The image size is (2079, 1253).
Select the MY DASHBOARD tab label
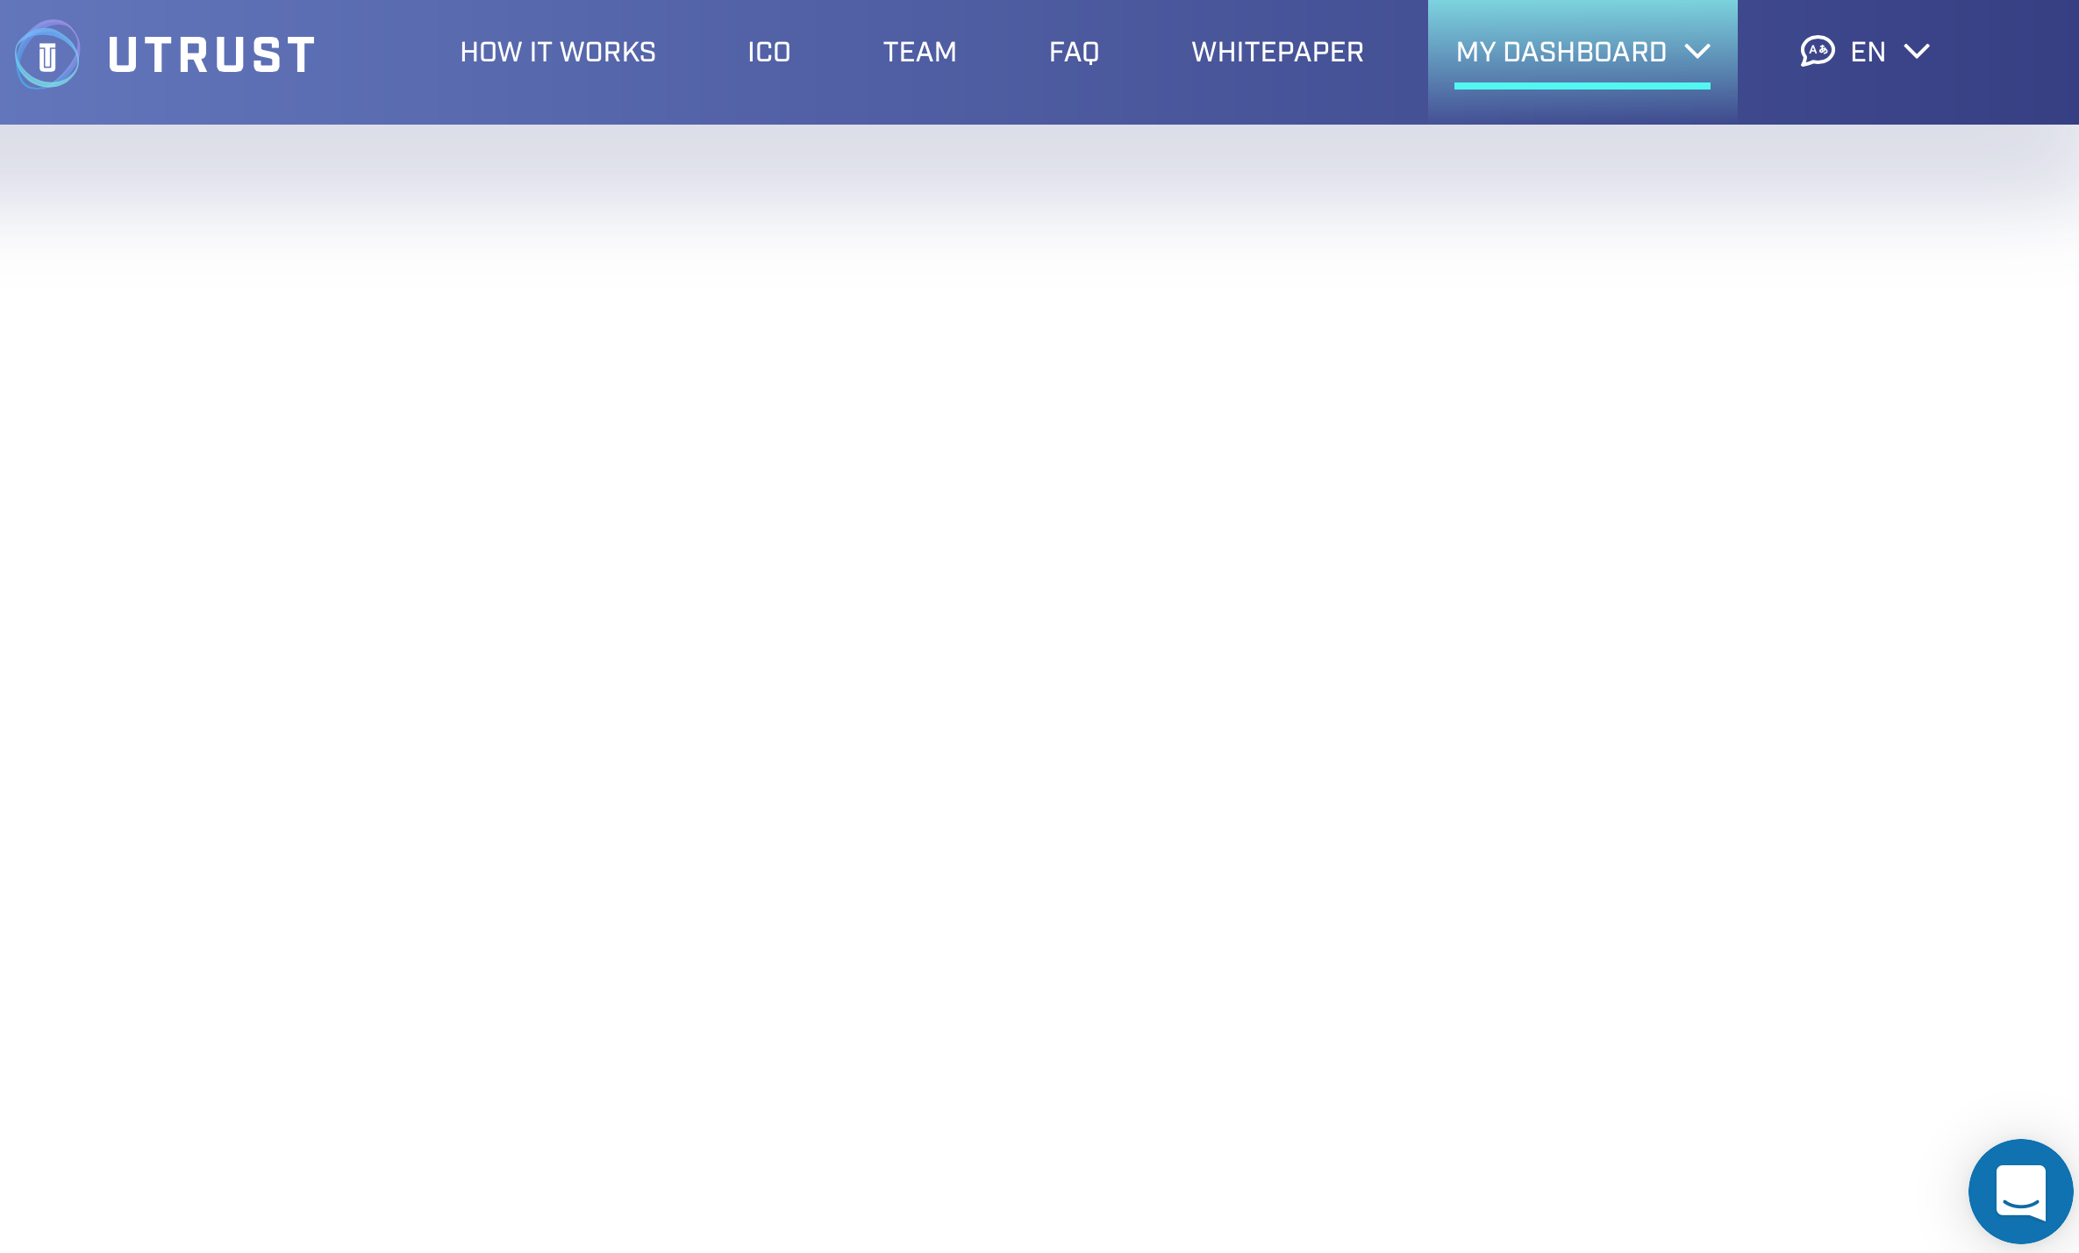pyautogui.click(x=1561, y=52)
